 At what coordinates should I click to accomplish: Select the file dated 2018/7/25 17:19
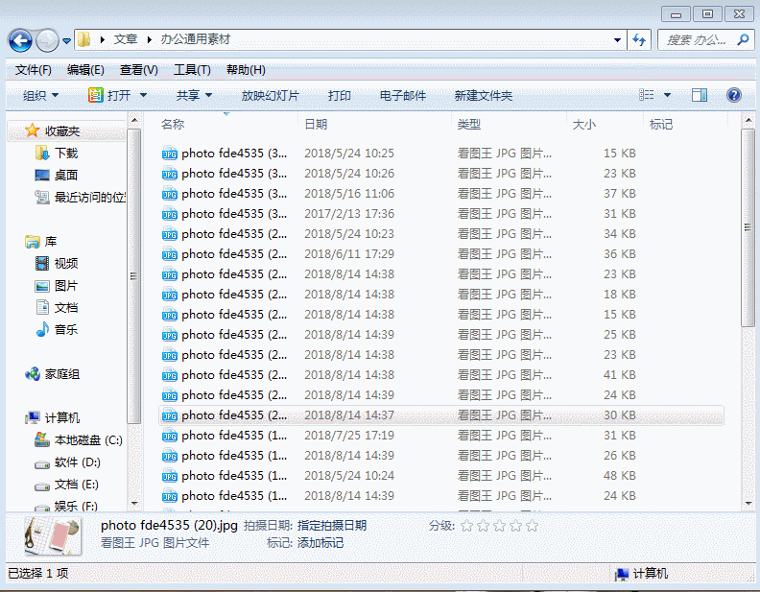pyautogui.click(x=441, y=436)
